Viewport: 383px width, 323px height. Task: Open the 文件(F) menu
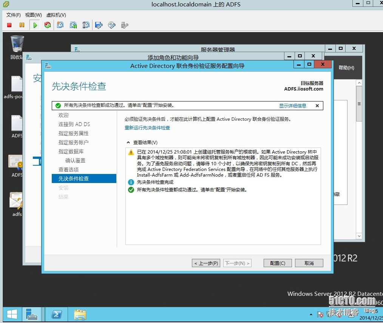[x=14, y=15]
